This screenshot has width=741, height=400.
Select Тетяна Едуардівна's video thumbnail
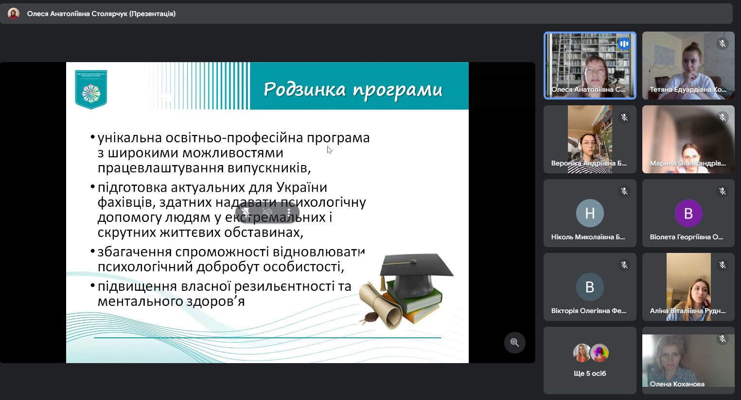[x=688, y=66]
